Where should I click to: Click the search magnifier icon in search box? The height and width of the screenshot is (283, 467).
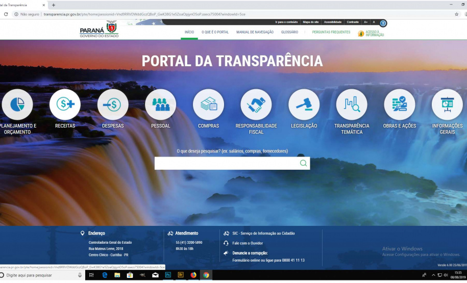pos(303,163)
